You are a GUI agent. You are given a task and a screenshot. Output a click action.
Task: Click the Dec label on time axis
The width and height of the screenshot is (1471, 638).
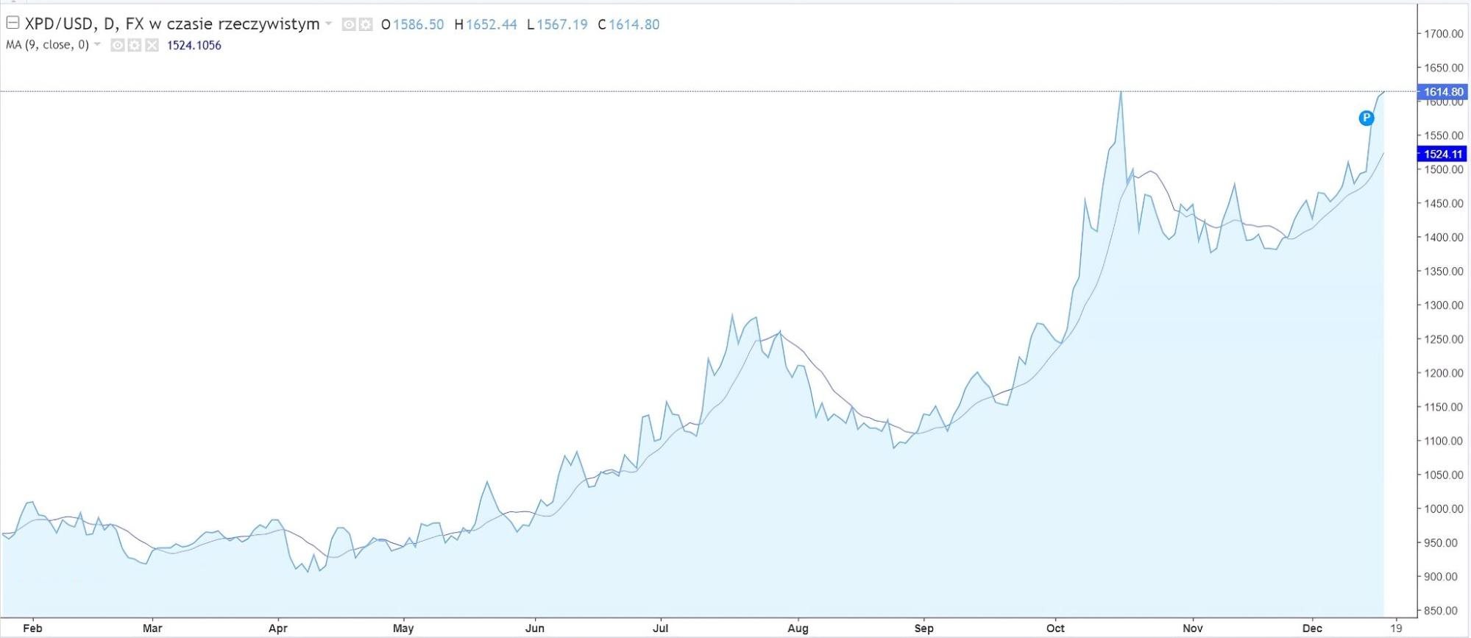(1311, 628)
